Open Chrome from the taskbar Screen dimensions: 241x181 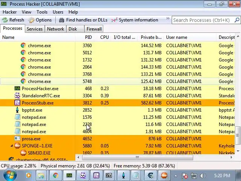(55, 175)
